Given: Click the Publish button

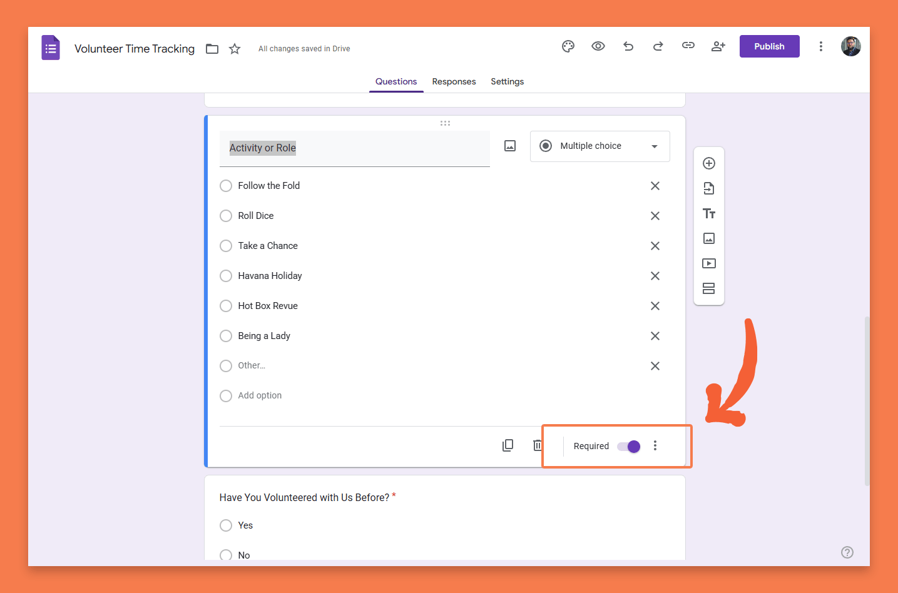Looking at the screenshot, I should (x=769, y=46).
